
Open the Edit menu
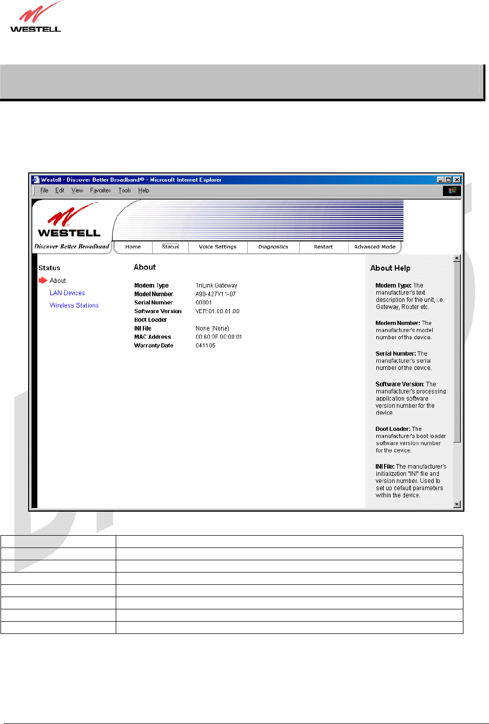tap(60, 190)
